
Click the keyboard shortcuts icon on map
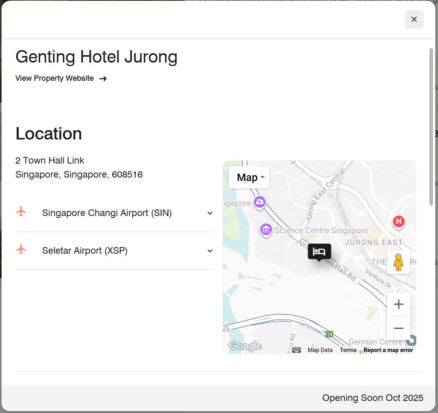coord(297,350)
